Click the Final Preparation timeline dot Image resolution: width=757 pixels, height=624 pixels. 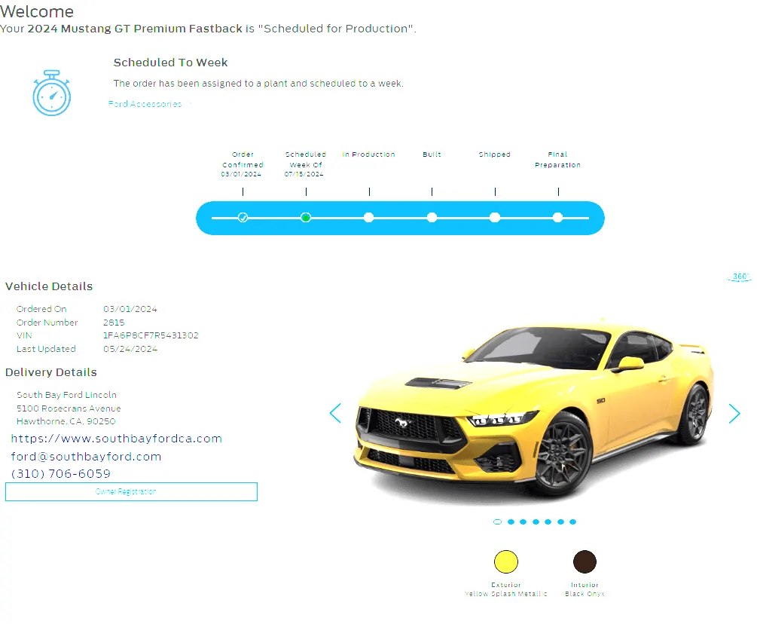point(558,217)
